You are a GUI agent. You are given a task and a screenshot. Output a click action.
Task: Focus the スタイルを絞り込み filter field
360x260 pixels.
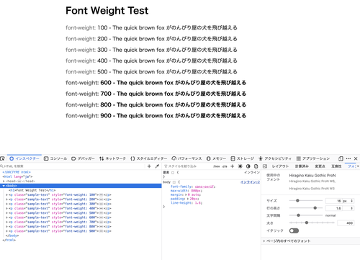[x=187, y=166]
